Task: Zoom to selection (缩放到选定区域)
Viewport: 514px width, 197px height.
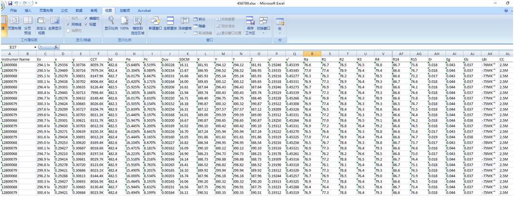Action: pyautogui.click(x=137, y=24)
